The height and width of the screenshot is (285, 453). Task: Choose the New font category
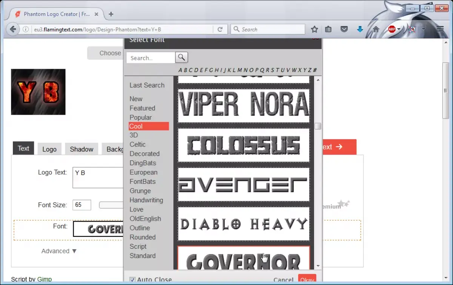click(136, 99)
